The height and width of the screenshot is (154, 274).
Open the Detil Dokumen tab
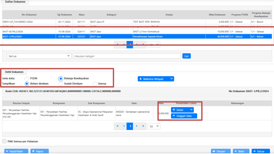click(14, 72)
